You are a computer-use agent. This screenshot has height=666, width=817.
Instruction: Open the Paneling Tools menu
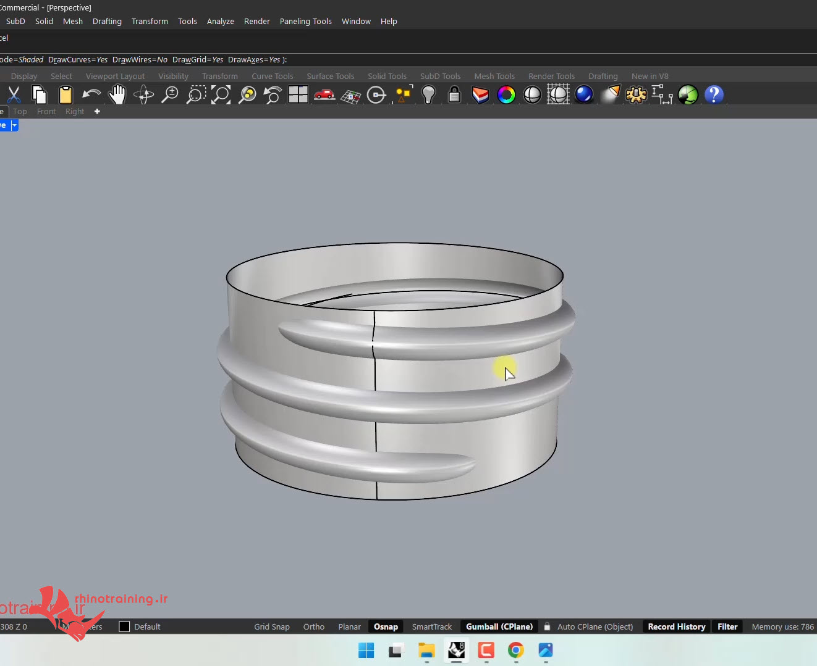pyautogui.click(x=305, y=21)
